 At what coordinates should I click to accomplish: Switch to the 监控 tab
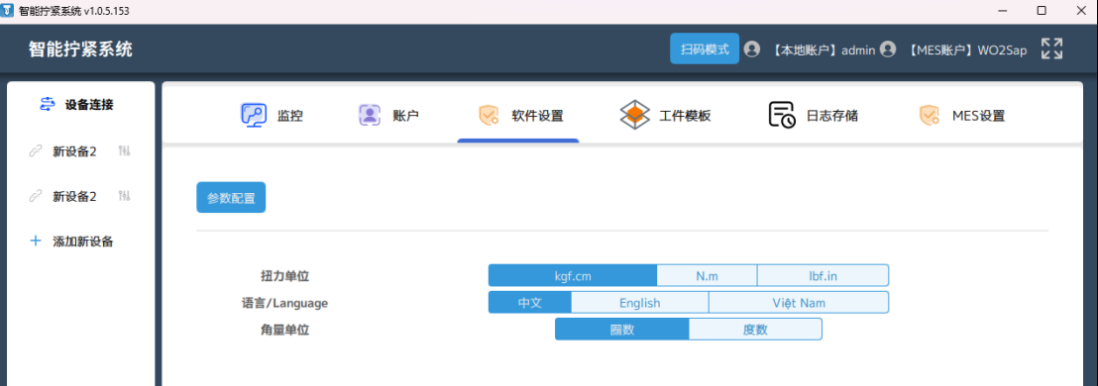coord(272,116)
